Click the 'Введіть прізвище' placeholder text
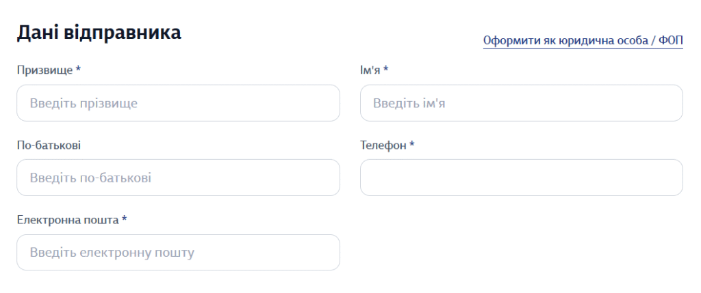 coord(84,103)
